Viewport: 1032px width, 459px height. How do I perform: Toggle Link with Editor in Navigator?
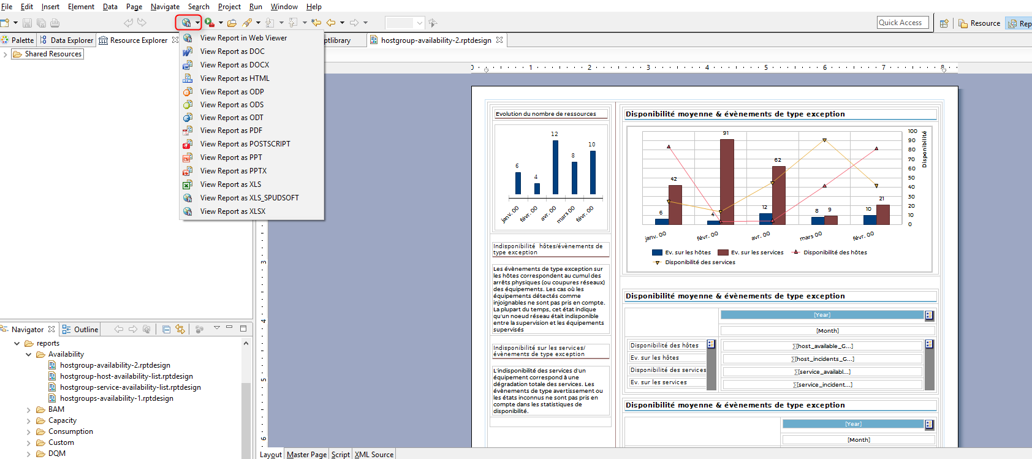pos(180,329)
